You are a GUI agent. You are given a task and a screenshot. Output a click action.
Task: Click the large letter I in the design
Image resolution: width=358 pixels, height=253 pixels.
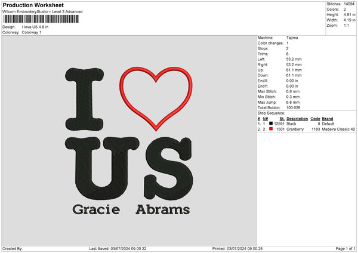coord(85,99)
